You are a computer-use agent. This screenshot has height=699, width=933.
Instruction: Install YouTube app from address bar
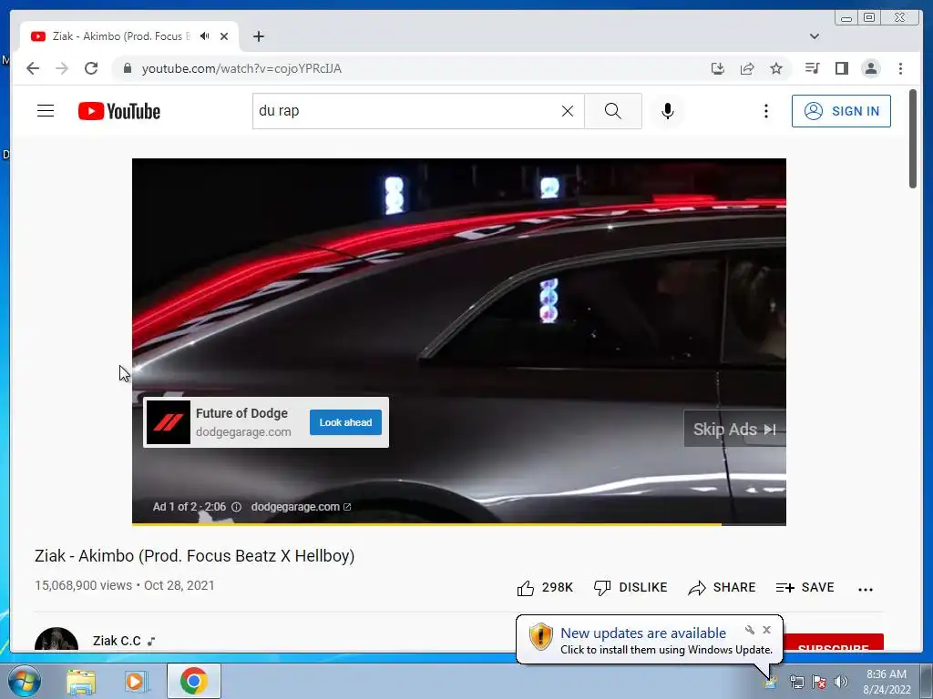pyautogui.click(x=718, y=68)
